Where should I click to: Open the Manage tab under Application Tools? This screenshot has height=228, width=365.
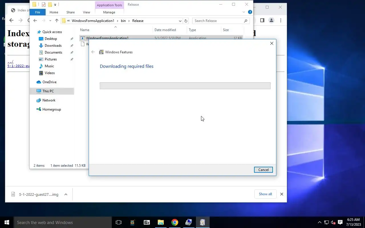tap(109, 12)
